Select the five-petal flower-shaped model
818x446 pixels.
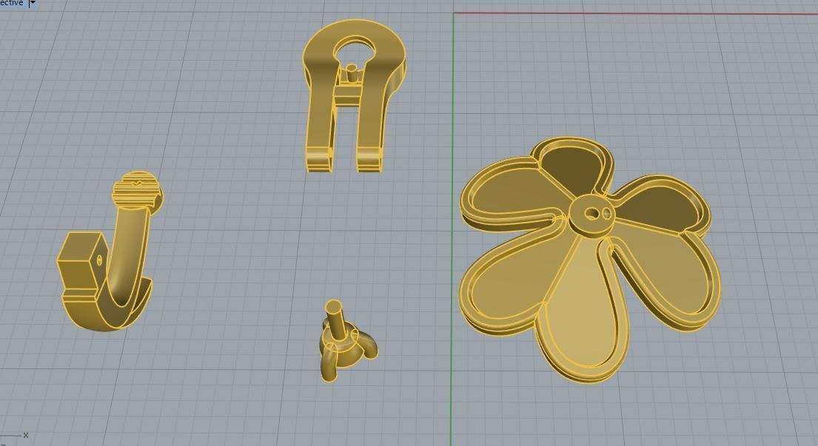tap(589, 260)
